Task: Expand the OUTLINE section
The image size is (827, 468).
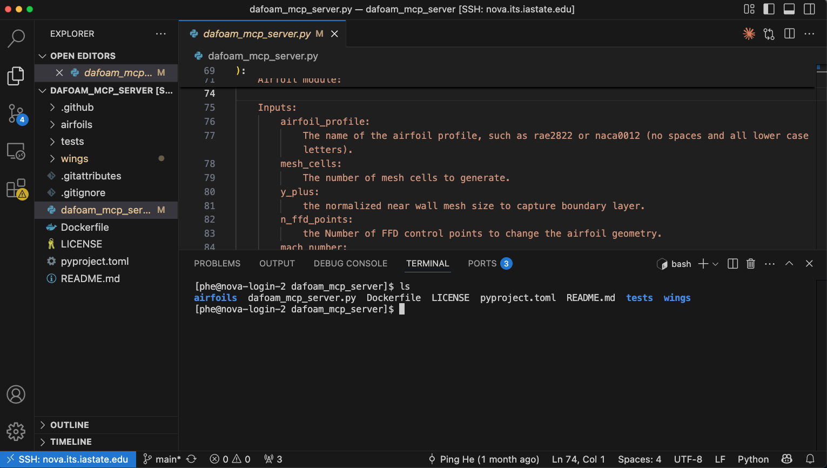Action: (x=70, y=425)
